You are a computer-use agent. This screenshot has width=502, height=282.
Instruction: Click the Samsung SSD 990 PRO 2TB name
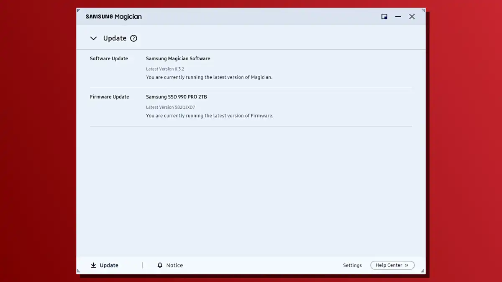click(176, 97)
